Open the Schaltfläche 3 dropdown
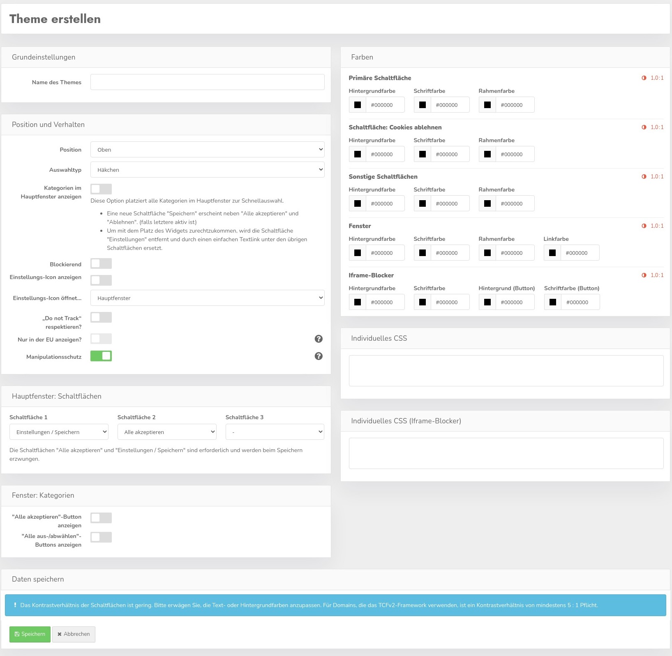 pyautogui.click(x=275, y=432)
